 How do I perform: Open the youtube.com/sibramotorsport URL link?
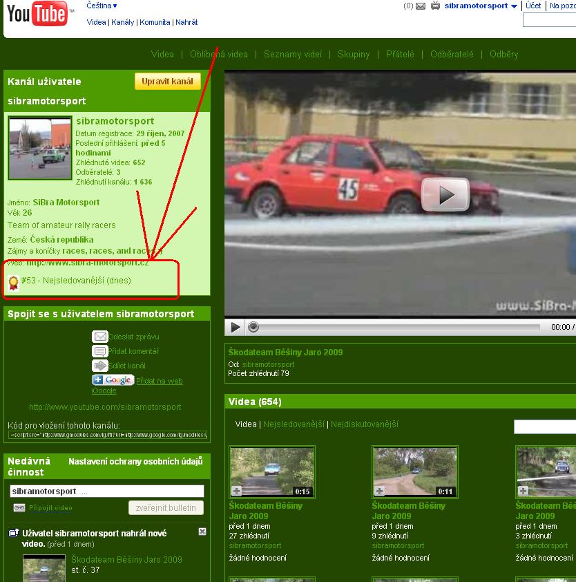105,407
